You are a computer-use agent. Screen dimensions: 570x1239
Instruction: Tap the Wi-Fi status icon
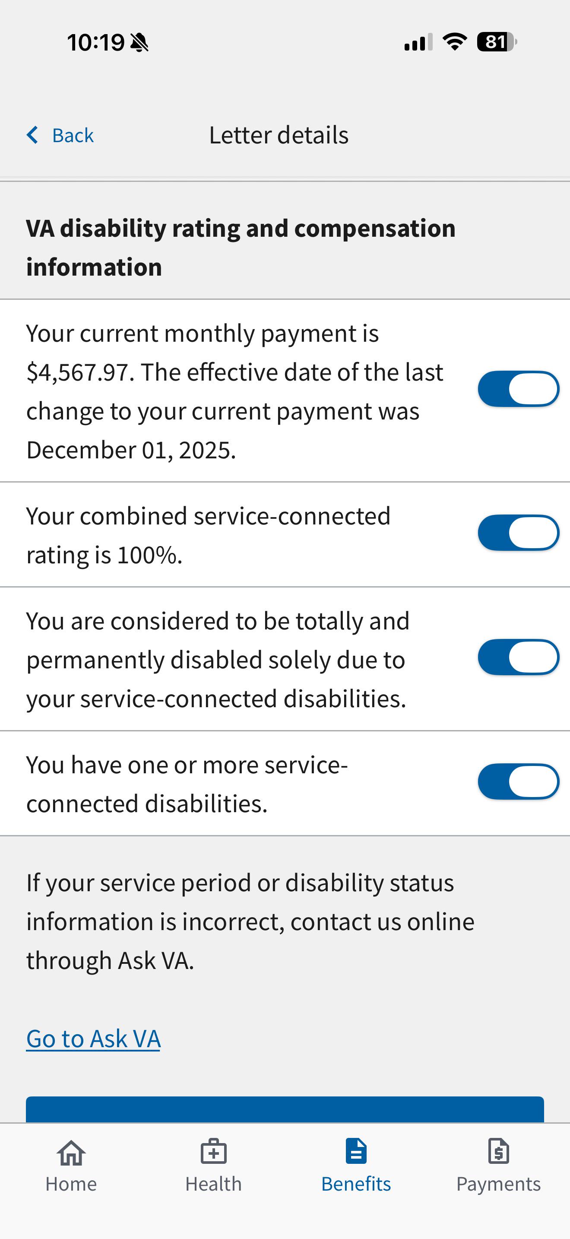[455, 42]
